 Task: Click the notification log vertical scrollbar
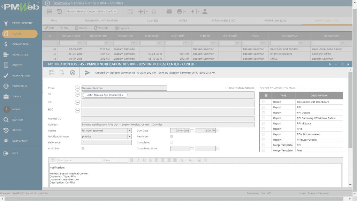[x=350, y=109]
